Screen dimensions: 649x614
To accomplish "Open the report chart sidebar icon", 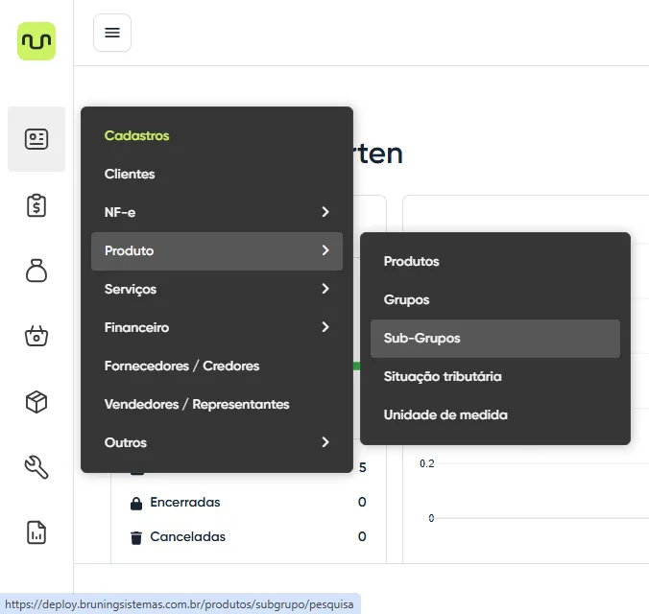I will 36,532.
